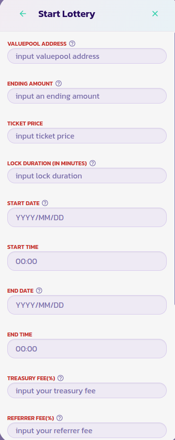This screenshot has width=175, height=440.
Task: Open the End Date picker field
Action: (x=87, y=305)
